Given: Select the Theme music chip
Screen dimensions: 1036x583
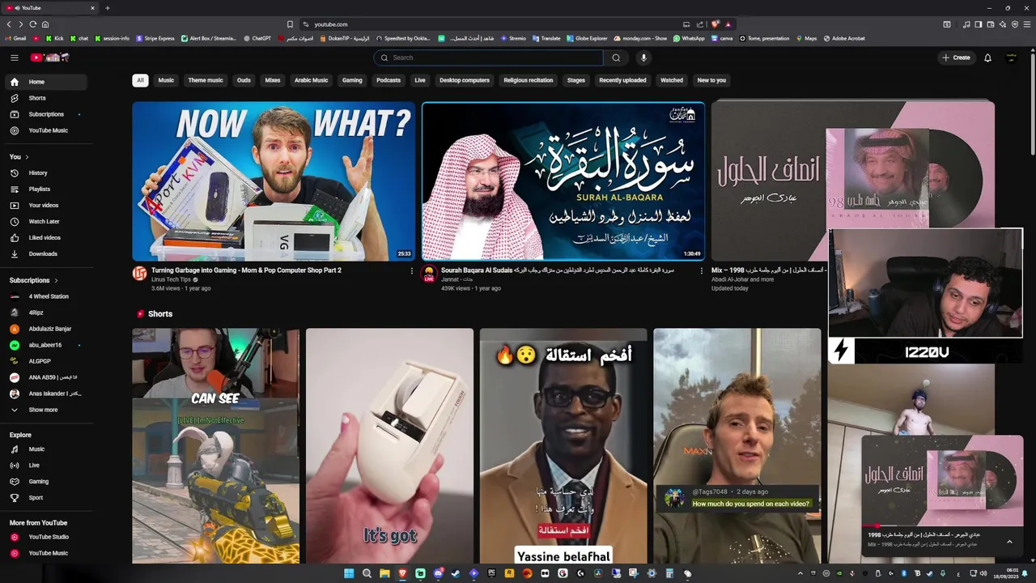Looking at the screenshot, I should (x=206, y=80).
